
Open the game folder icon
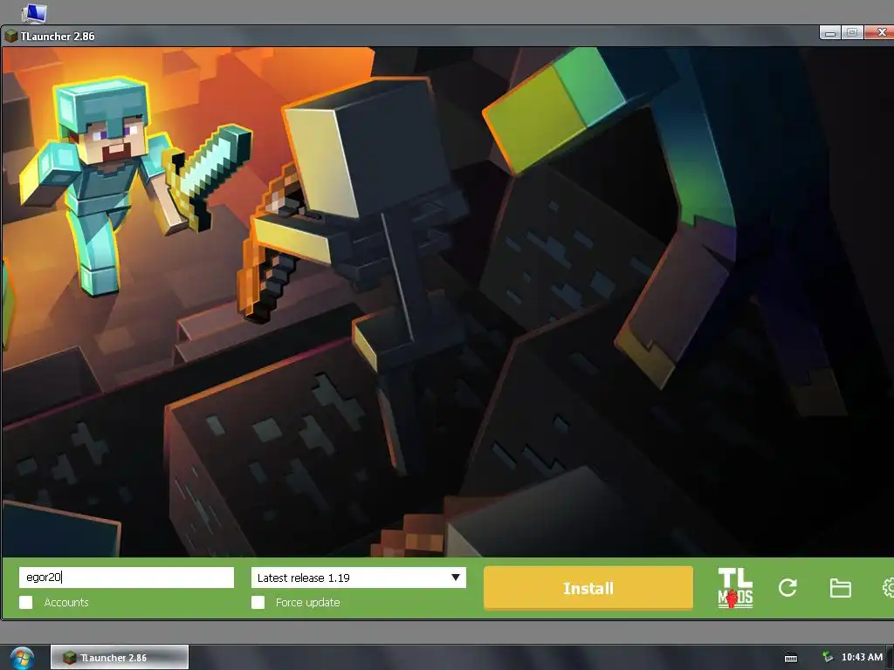[840, 588]
